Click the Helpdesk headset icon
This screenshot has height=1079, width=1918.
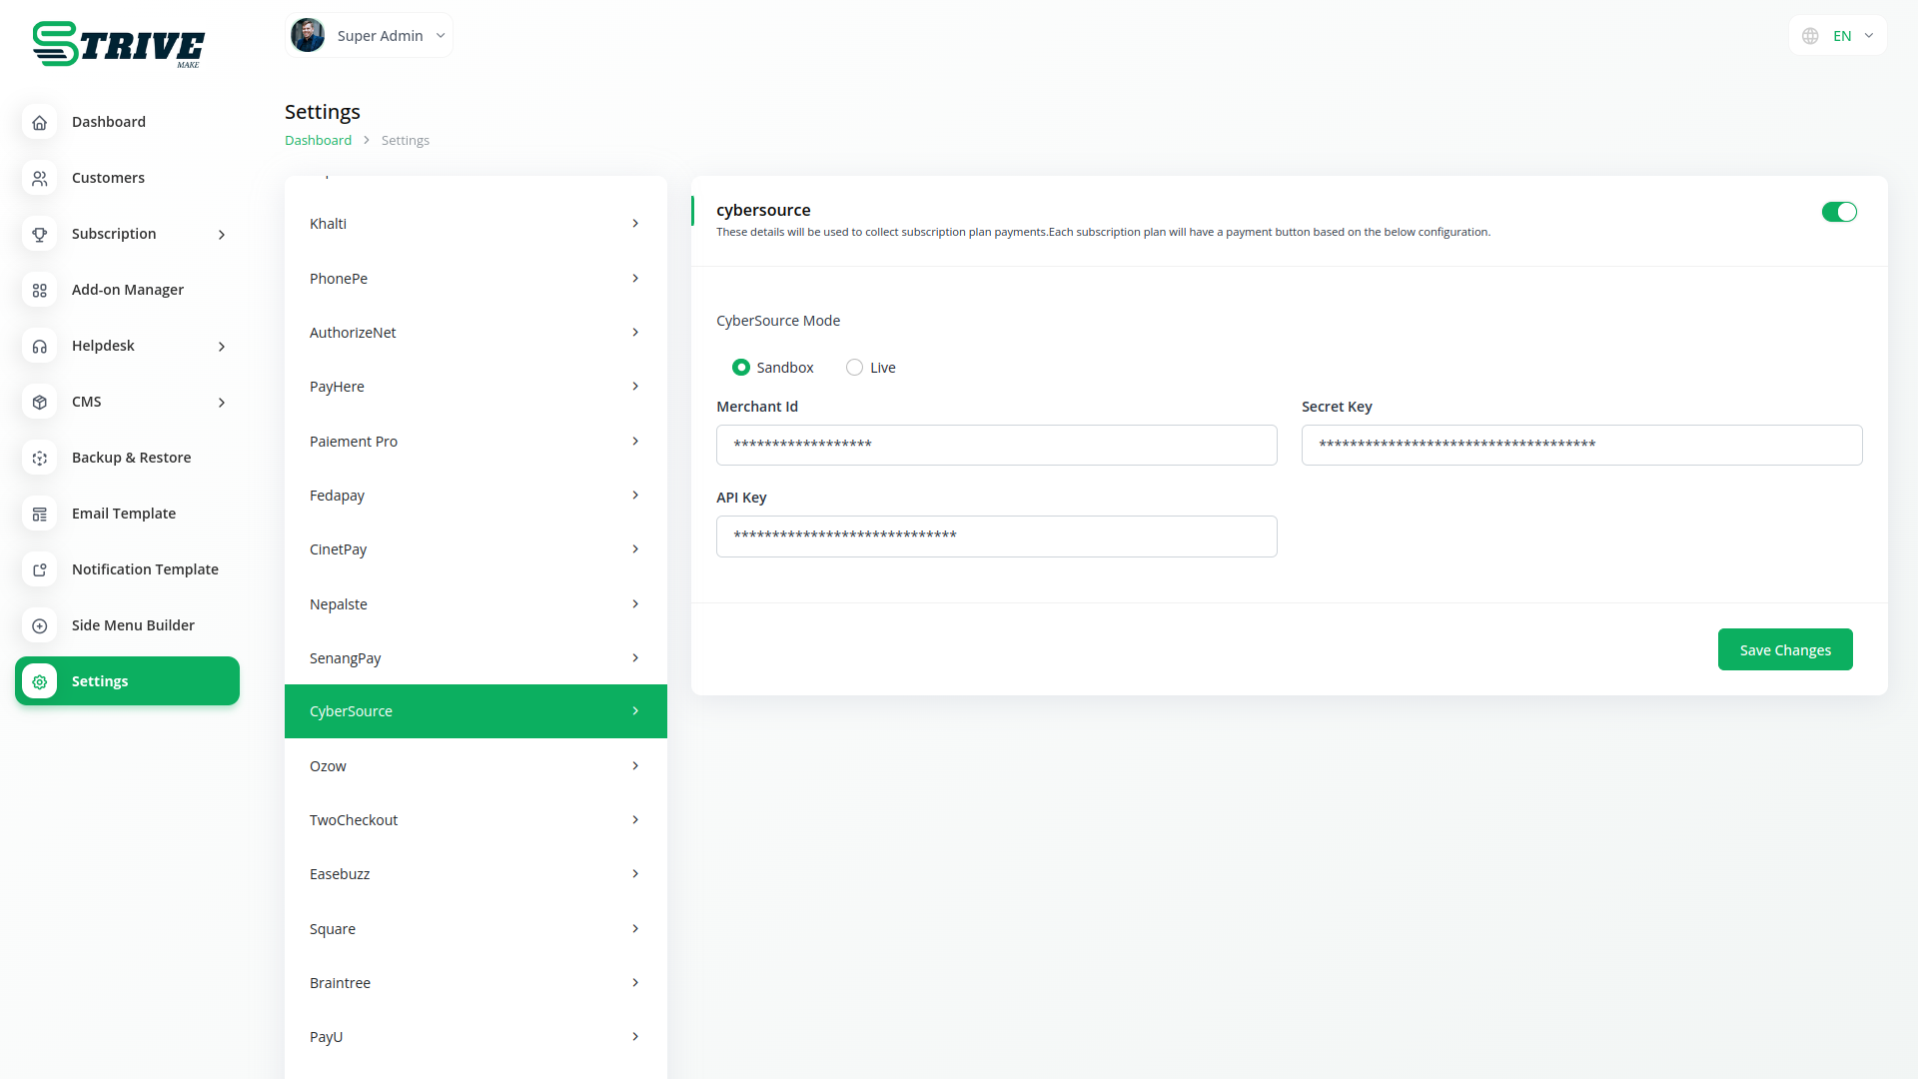pyautogui.click(x=40, y=346)
